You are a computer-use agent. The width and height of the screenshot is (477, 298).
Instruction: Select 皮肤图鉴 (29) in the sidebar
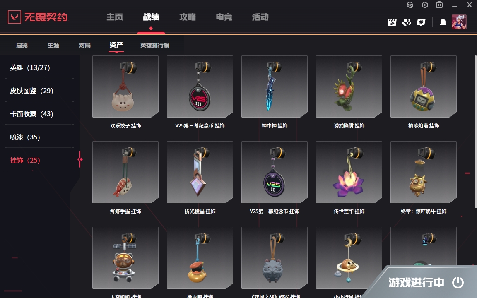(x=31, y=91)
